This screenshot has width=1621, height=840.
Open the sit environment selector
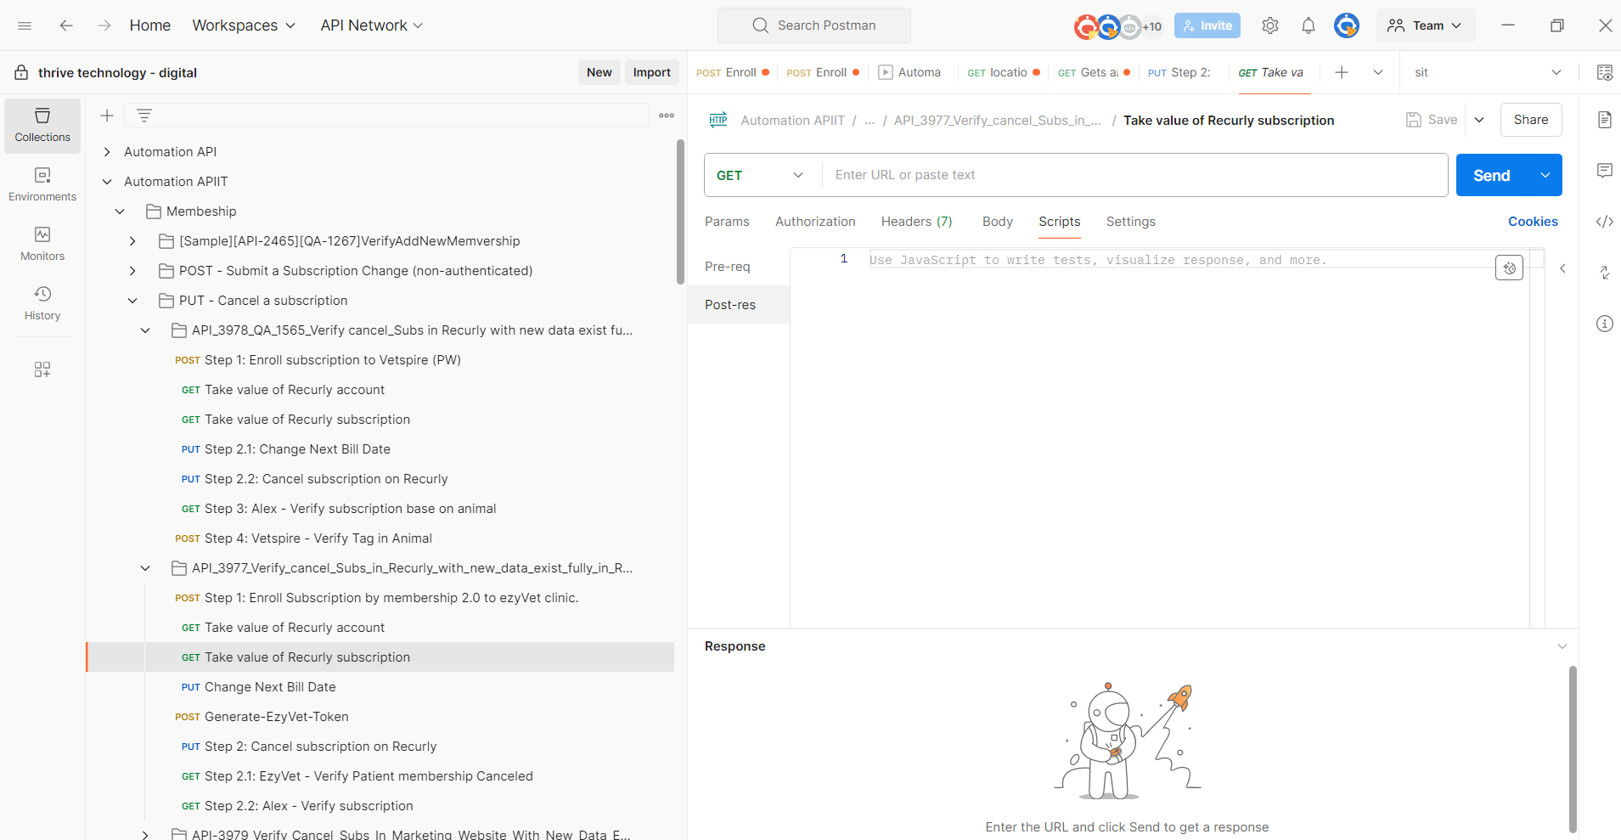1488,72
